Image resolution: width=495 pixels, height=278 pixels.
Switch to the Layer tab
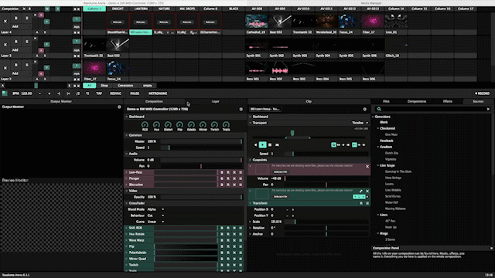[215, 101]
